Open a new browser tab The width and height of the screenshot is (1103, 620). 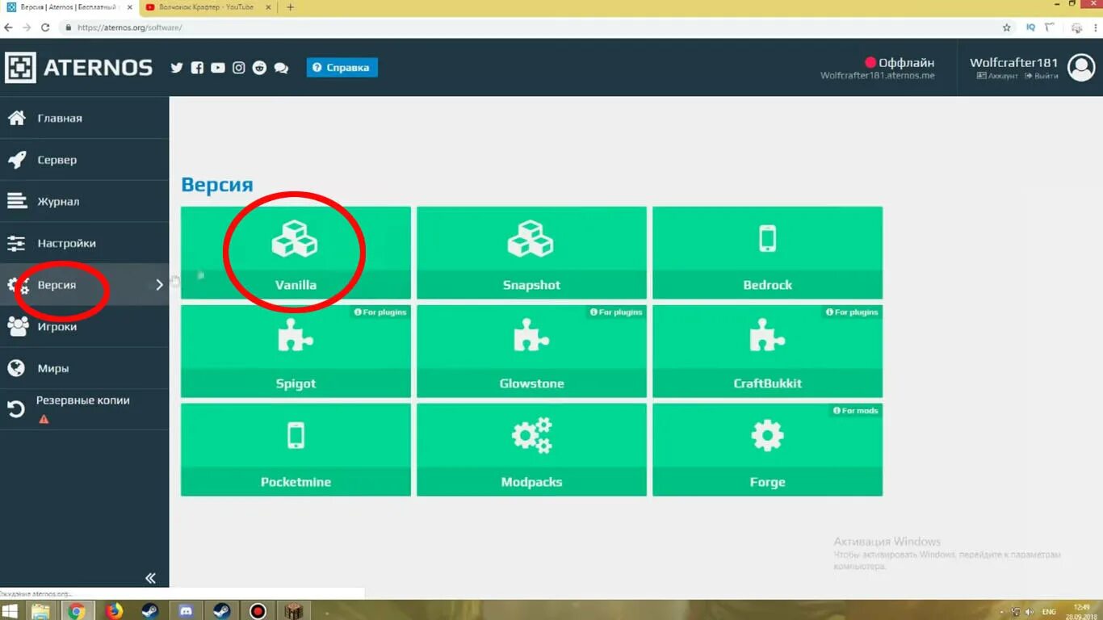(x=291, y=7)
